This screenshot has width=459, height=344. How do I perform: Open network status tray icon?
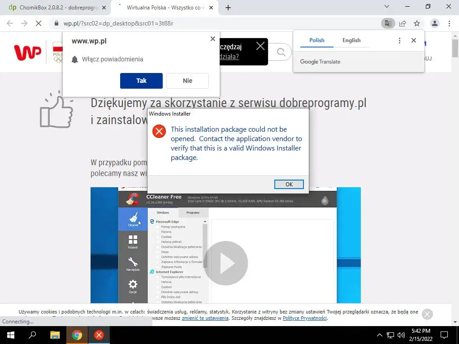(x=390, y=335)
